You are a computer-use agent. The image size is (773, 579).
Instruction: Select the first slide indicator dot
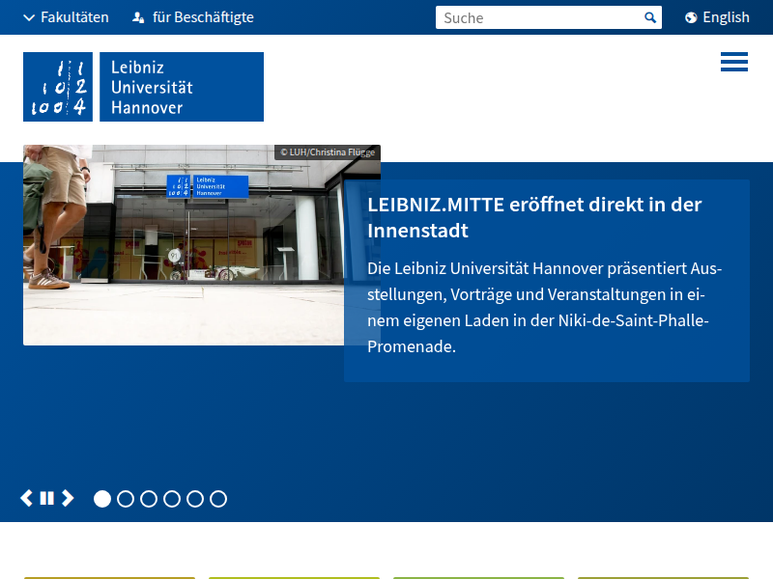tap(102, 499)
